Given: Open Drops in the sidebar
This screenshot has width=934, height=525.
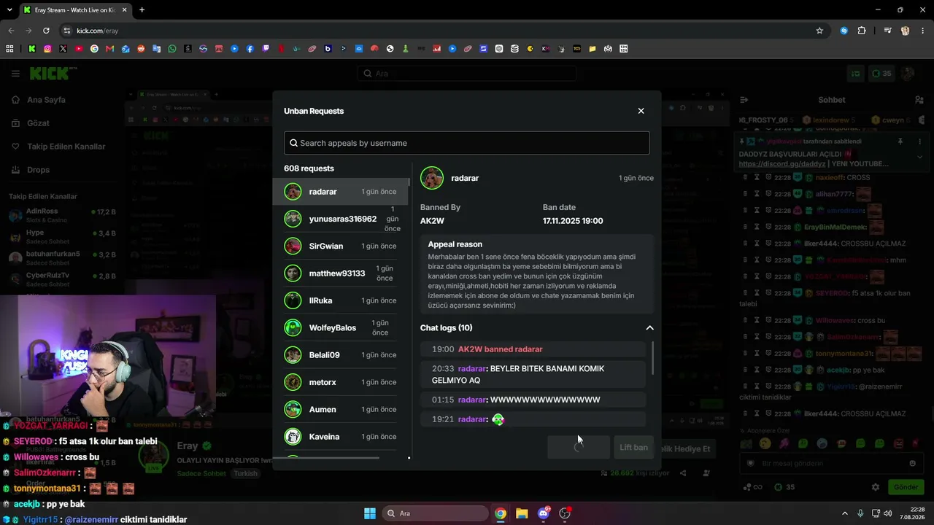Looking at the screenshot, I should pos(38,170).
